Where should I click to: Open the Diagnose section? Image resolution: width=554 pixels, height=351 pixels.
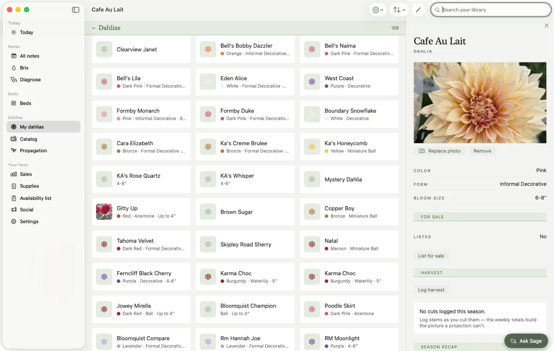pos(43,79)
